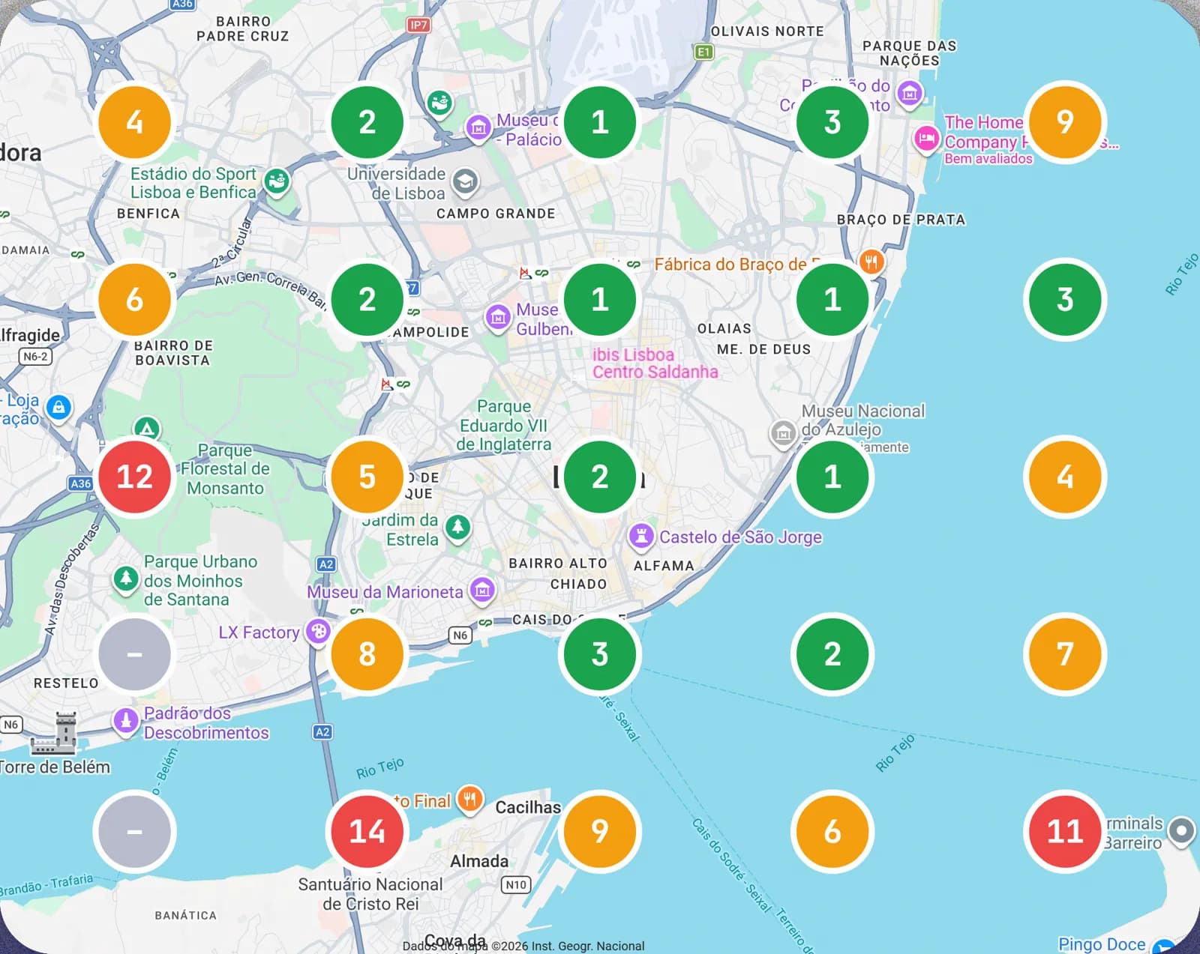1200x954 pixels.
Task: Click the Museu da Marioneta pin icon
Action: (482, 591)
